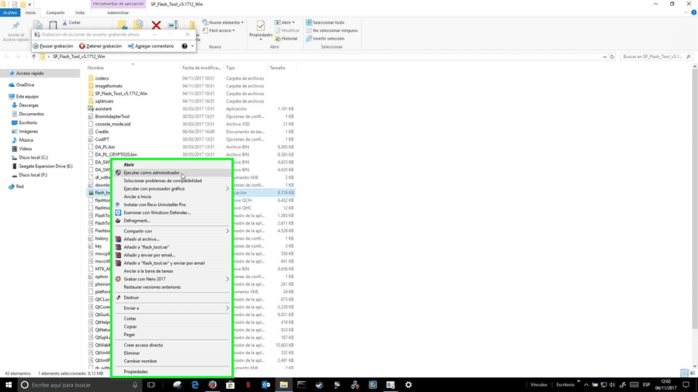Refresh the folder view button
Screen dimensions: 698x392
click(x=612, y=57)
